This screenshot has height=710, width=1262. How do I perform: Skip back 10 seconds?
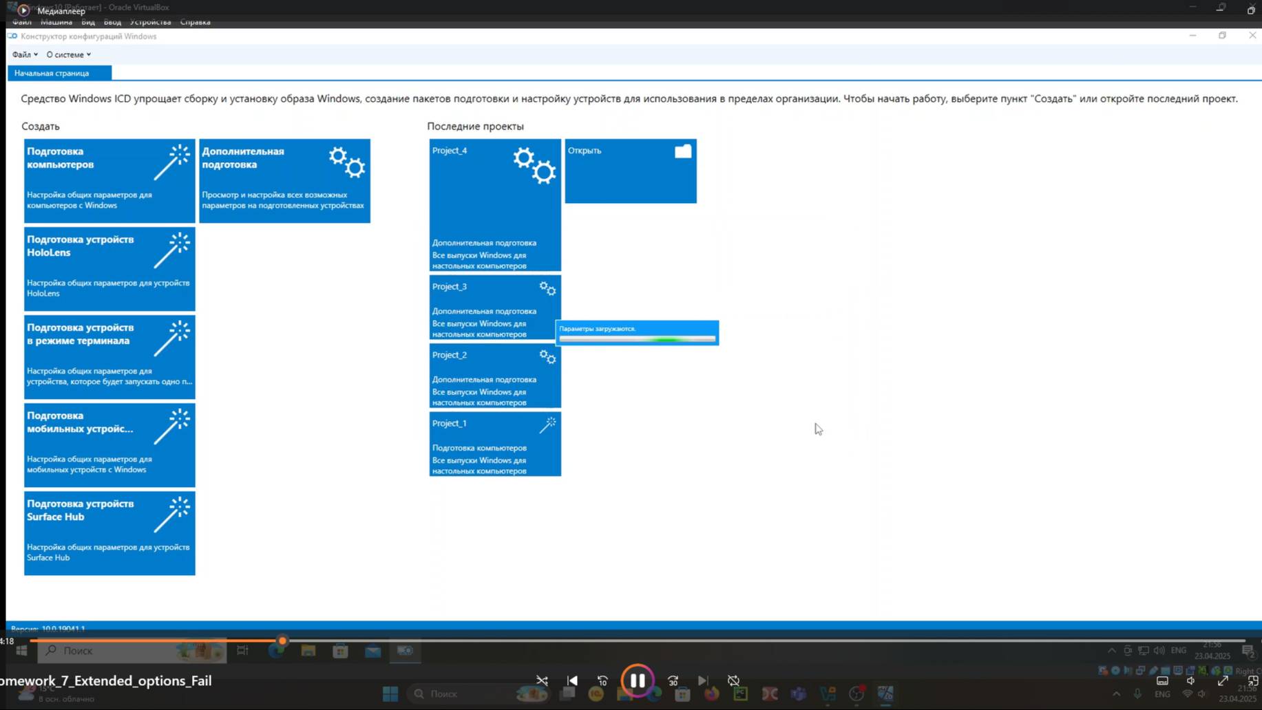(602, 680)
